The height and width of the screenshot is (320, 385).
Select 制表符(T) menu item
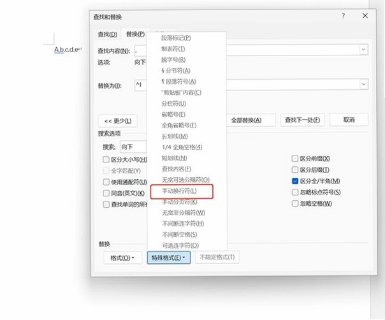[x=187, y=49]
